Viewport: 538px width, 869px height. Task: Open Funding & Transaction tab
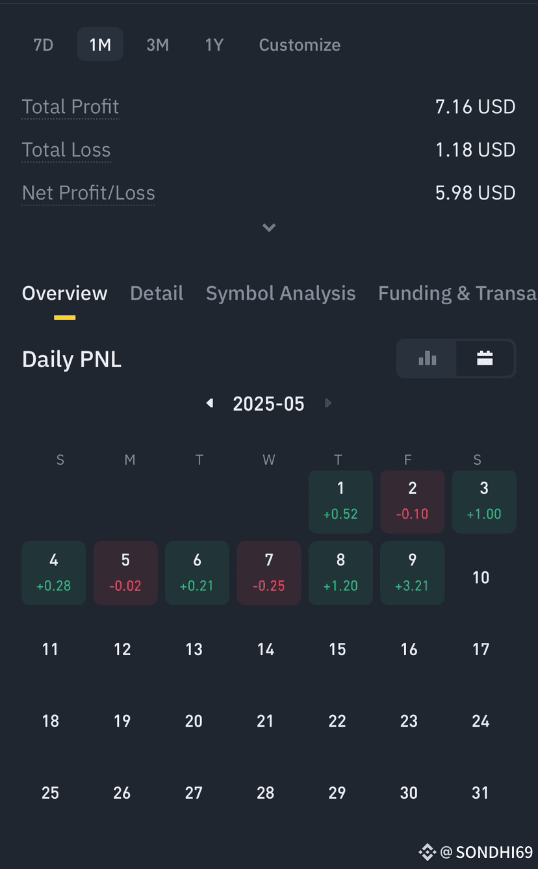[x=457, y=293]
